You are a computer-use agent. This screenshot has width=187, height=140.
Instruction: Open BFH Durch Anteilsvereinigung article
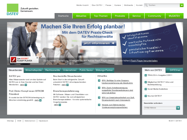tap(117, 90)
